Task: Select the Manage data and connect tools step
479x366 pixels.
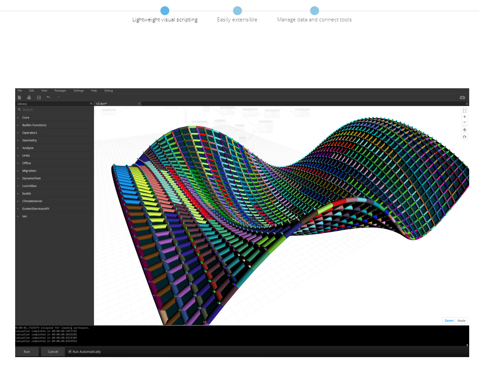Action: [x=314, y=20]
